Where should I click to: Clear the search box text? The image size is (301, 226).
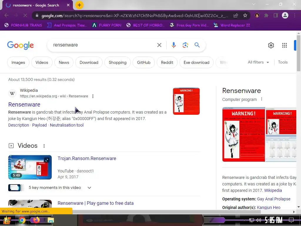pyautogui.click(x=159, y=45)
